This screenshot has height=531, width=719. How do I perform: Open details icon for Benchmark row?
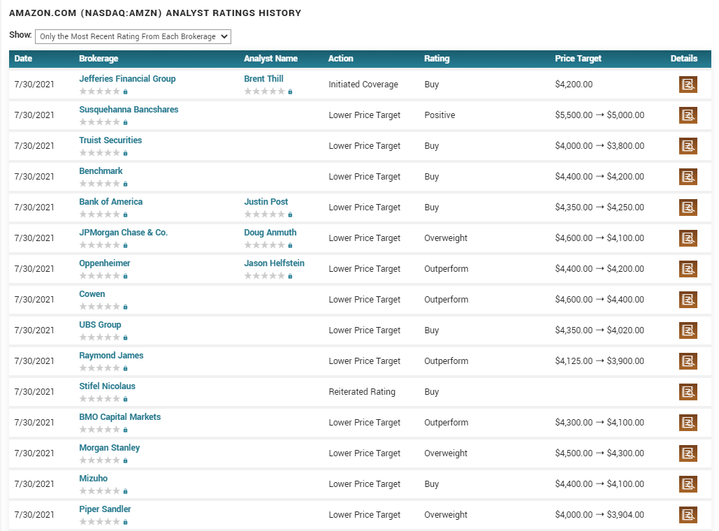(688, 177)
